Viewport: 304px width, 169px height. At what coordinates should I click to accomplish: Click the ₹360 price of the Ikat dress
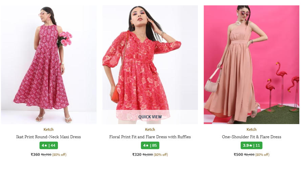click(35, 154)
